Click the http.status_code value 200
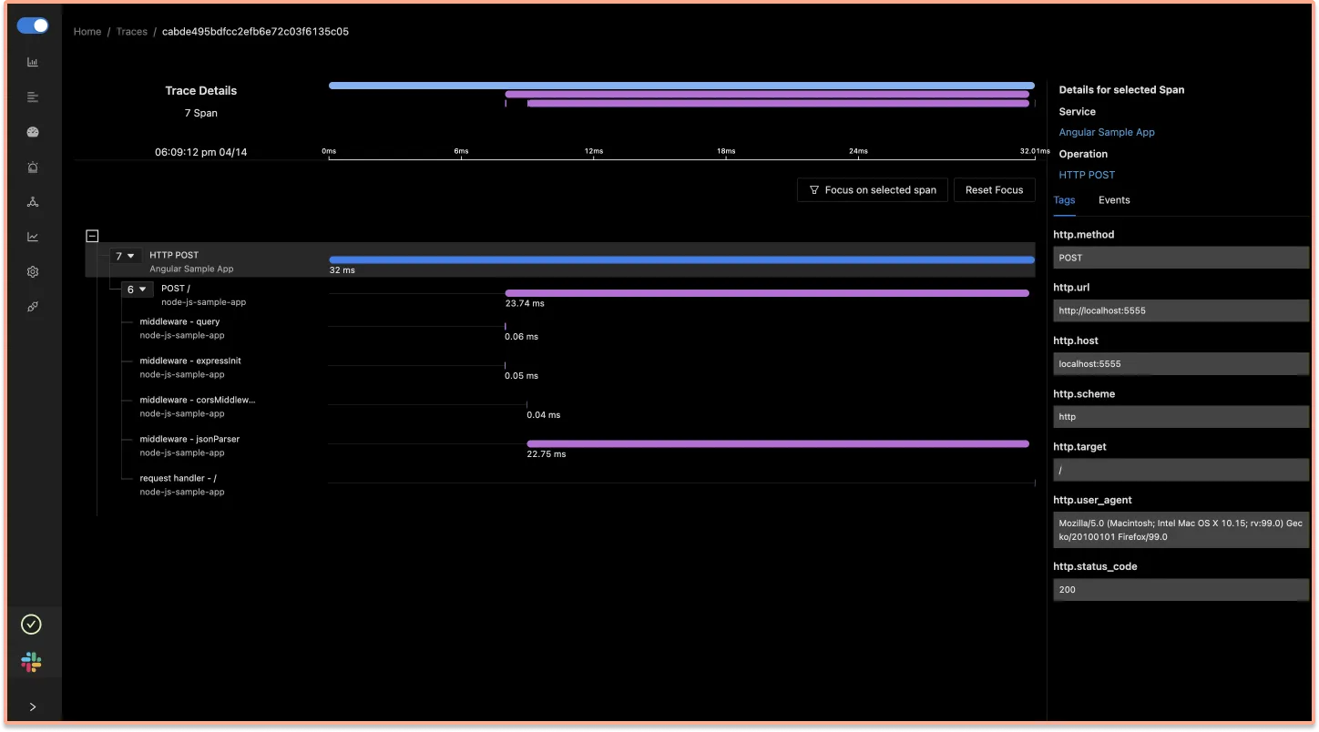This screenshot has height=732, width=1319. point(1181,589)
